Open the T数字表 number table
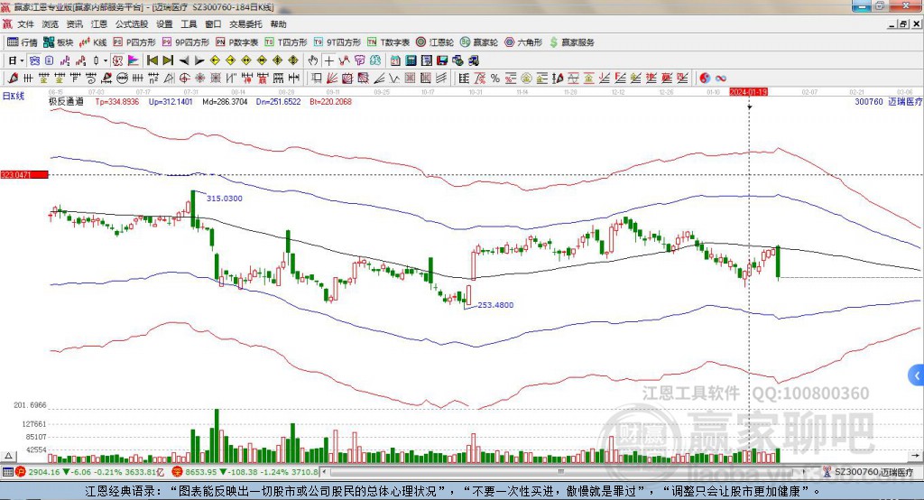924x500 pixels. [388, 42]
